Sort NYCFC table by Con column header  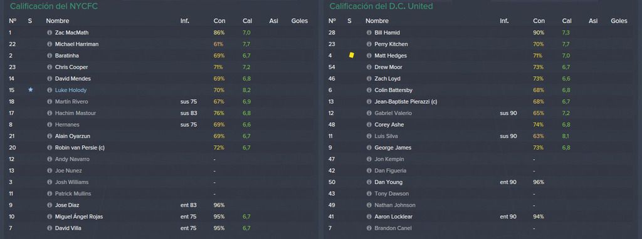tap(219, 21)
